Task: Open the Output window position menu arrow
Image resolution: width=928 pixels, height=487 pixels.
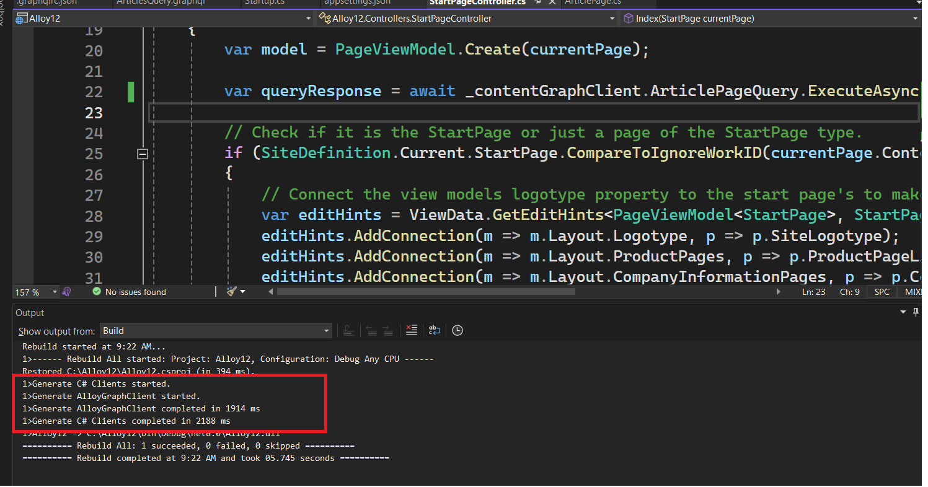Action: tap(903, 313)
